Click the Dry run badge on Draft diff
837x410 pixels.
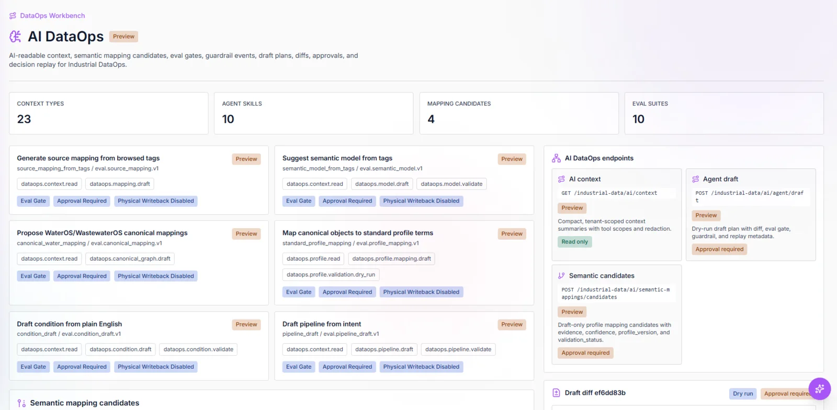click(743, 394)
